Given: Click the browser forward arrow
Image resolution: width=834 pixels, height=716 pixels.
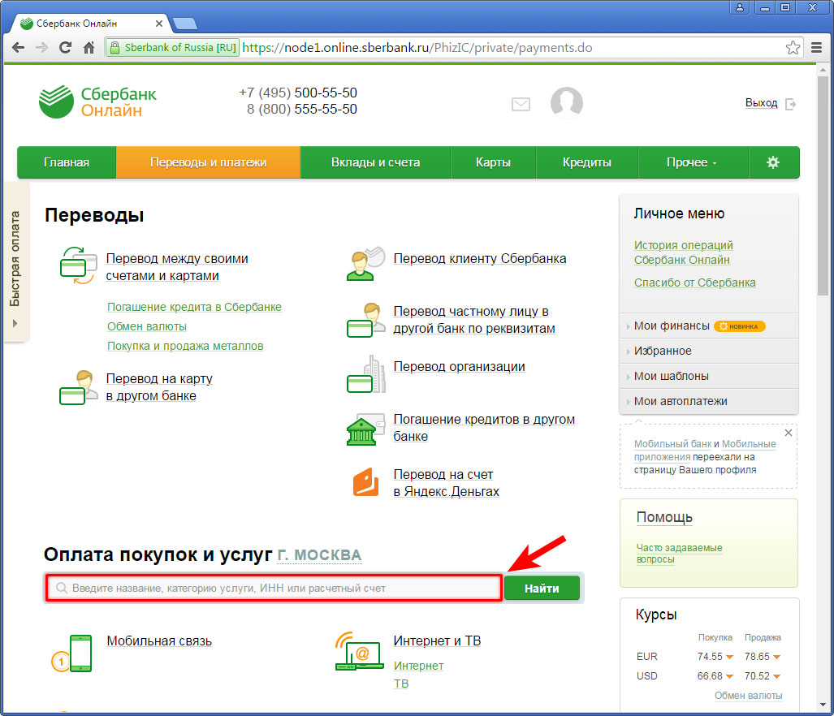Looking at the screenshot, I should (x=41, y=47).
